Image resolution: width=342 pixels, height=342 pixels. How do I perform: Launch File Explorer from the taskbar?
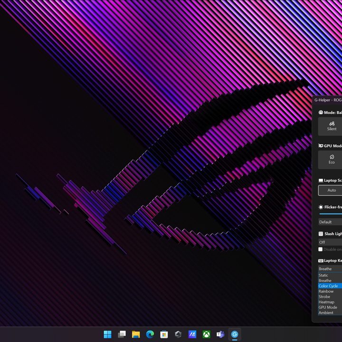pos(136,334)
